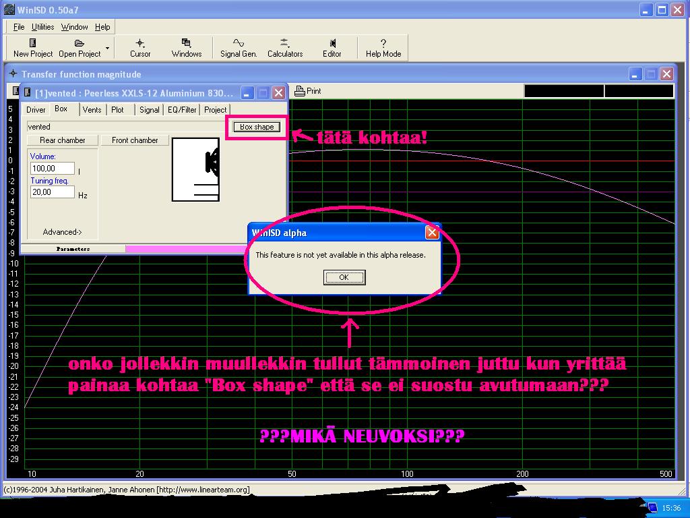Viewport: 690px width, 518px height.
Task: Open the speaker Editor icon
Action: pyautogui.click(x=332, y=43)
